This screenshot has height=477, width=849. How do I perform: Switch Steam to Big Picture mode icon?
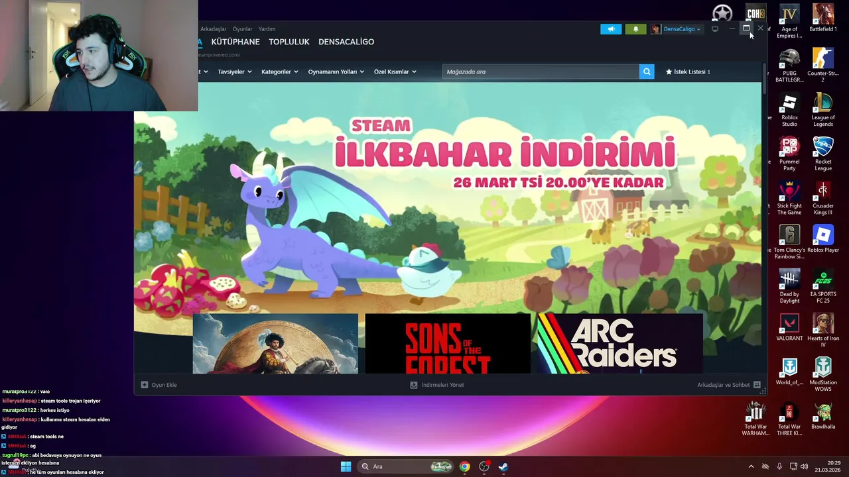coord(715,29)
